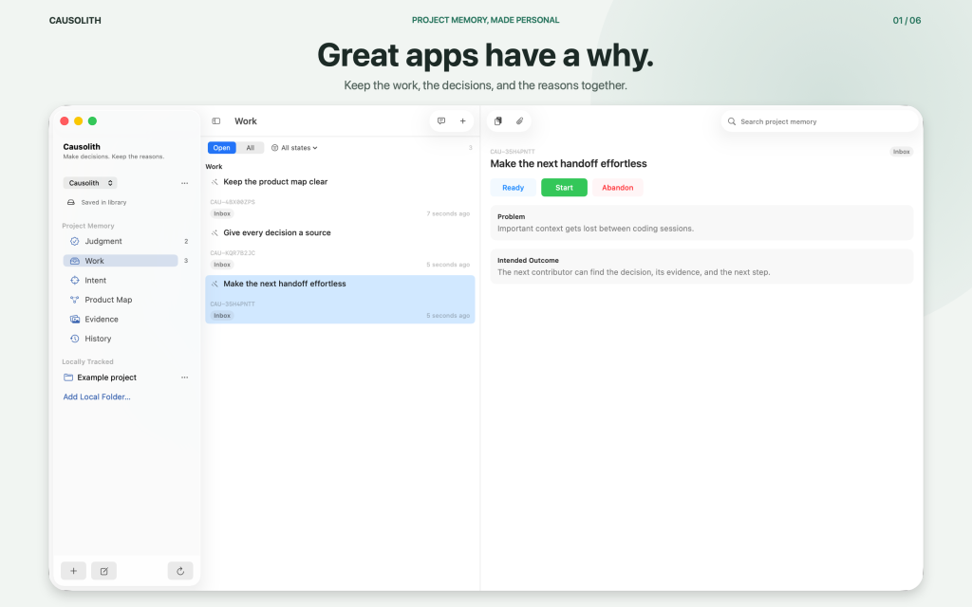Image resolution: width=972 pixels, height=607 pixels.
Task: Select Example project under Locally Tracked
Action: 106,377
